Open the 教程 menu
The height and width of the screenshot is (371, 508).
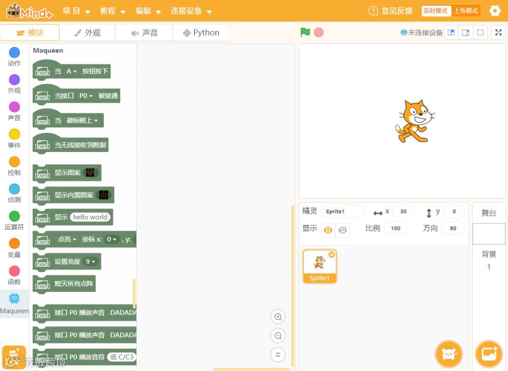(112, 11)
